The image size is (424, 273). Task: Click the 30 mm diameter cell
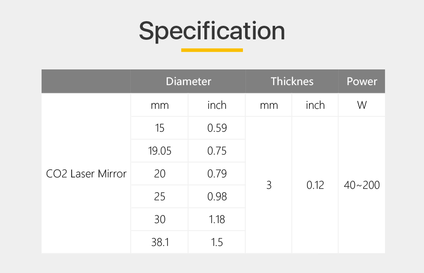[x=159, y=219]
